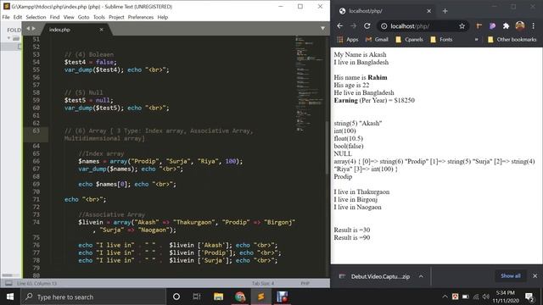543x305 pixels.
Task: Open the Fonts bookmark folder
Action: pos(441,40)
